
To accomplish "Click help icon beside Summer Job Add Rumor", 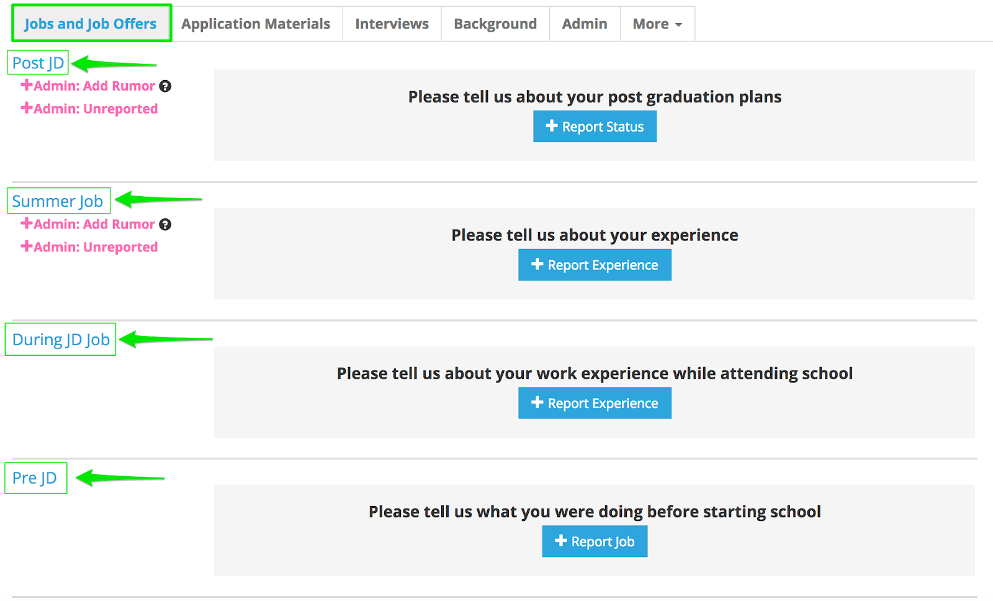I will point(165,225).
